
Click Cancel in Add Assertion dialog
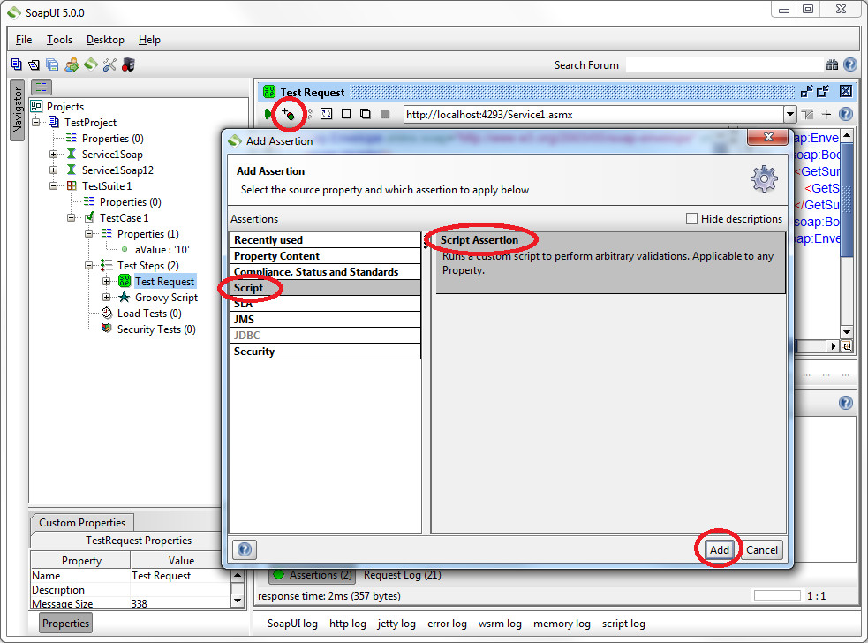(762, 550)
